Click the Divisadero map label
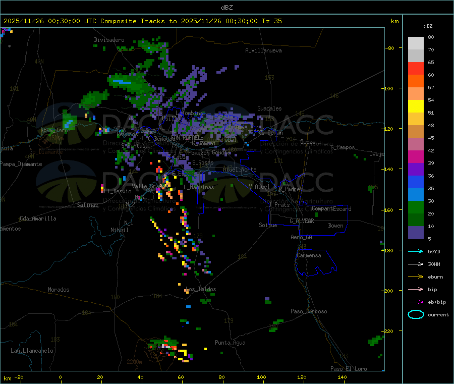The image size is (454, 384). click(109, 40)
